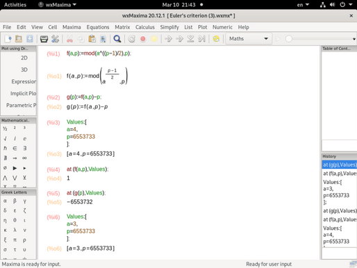Click the Find magnifier icon

pos(117,39)
